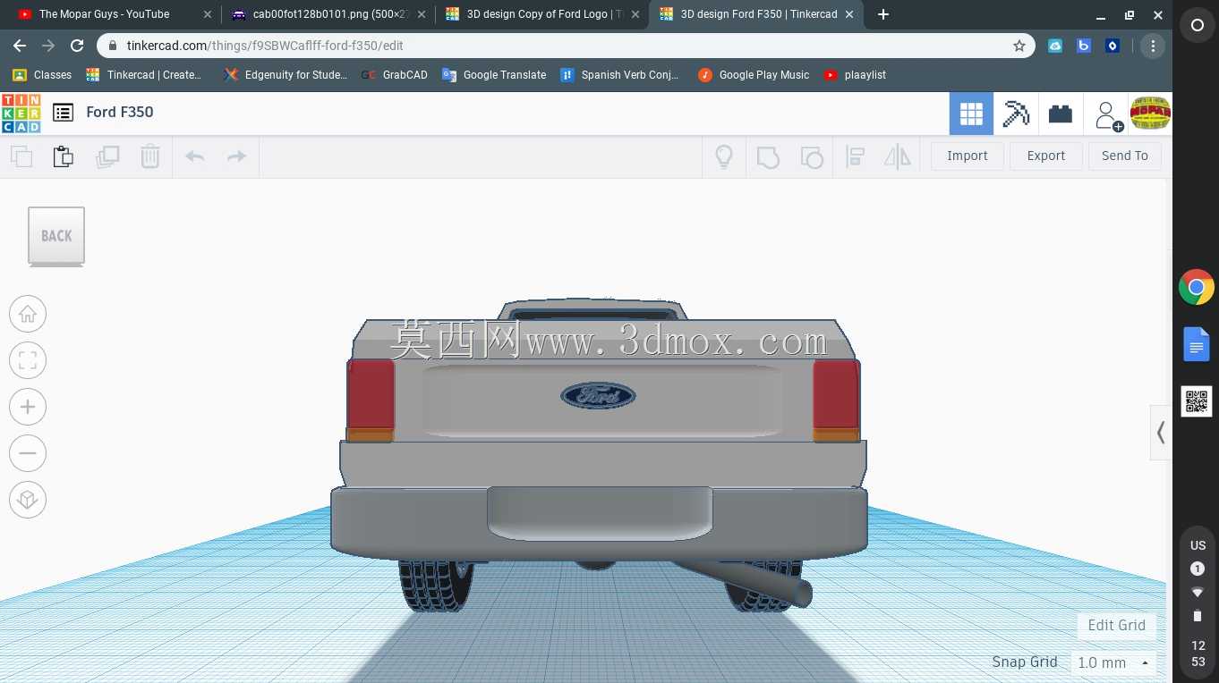Viewport: 1219px width, 683px height.
Task: Click the Import button
Action: pos(968,156)
